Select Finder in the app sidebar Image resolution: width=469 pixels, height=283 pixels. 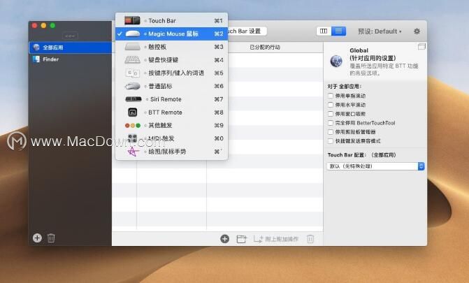71,59
